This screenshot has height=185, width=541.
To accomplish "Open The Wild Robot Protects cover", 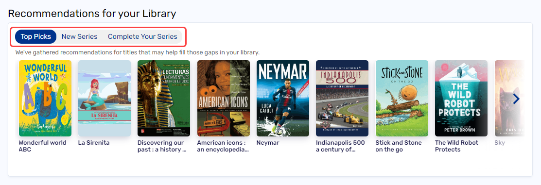I will pos(461,99).
